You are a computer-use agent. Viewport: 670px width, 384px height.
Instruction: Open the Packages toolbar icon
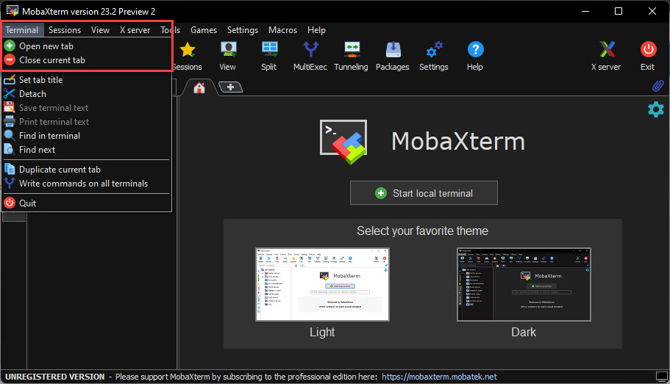[x=393, y=49]
